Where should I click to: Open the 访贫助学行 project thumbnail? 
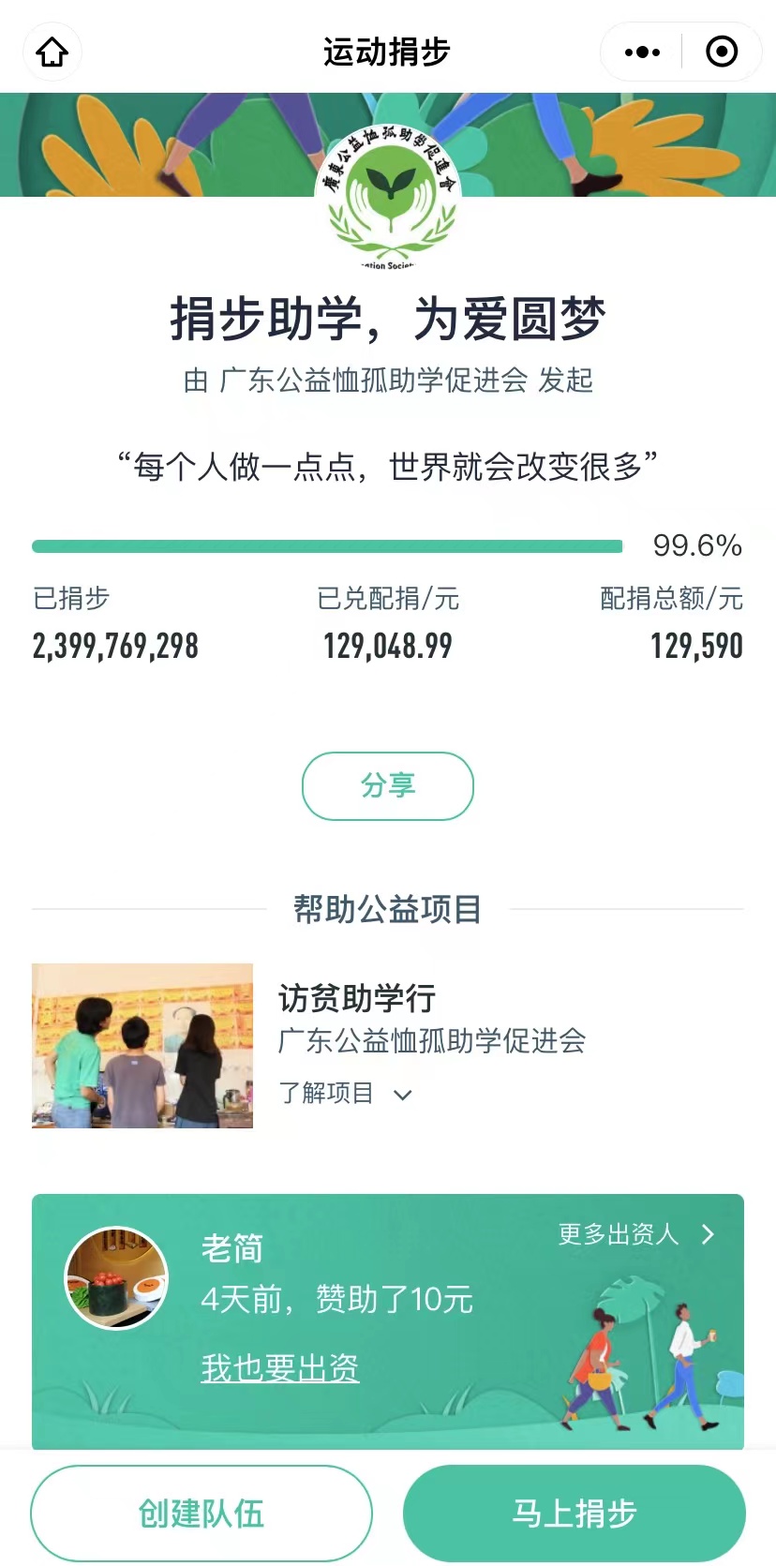(142, 1045)
